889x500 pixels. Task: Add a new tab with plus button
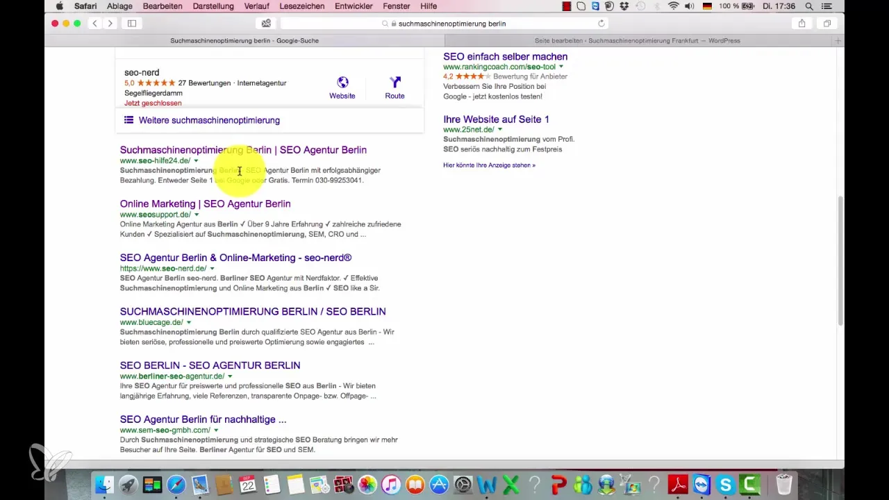pos(838,41)
